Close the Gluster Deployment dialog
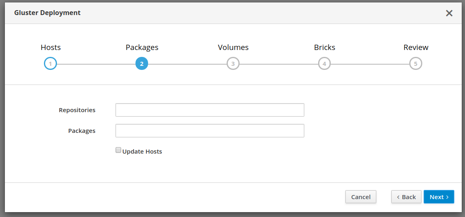The width and height of the screenshot is (465, 217). pyautogui.click(x=449, y=13)
